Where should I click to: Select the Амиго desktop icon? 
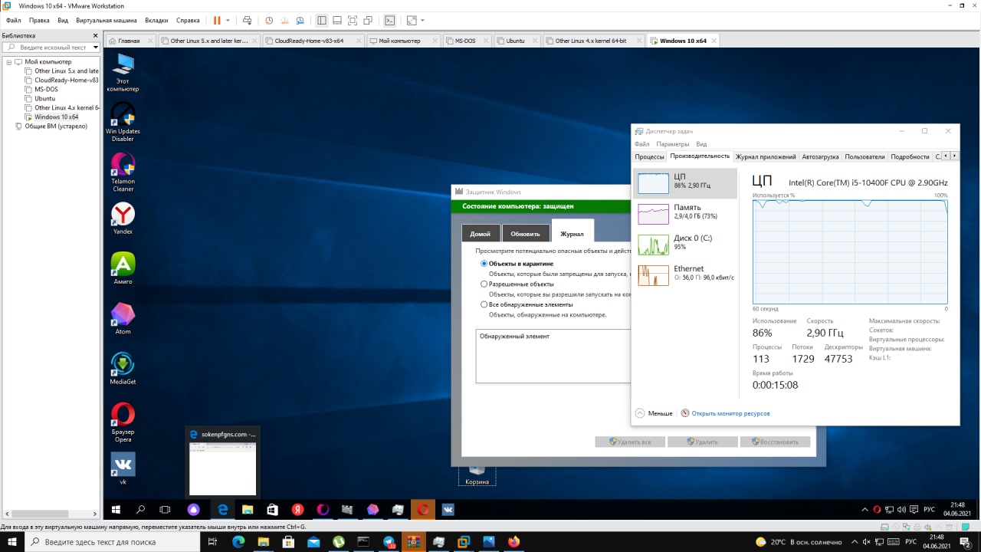tap(123, 268)
